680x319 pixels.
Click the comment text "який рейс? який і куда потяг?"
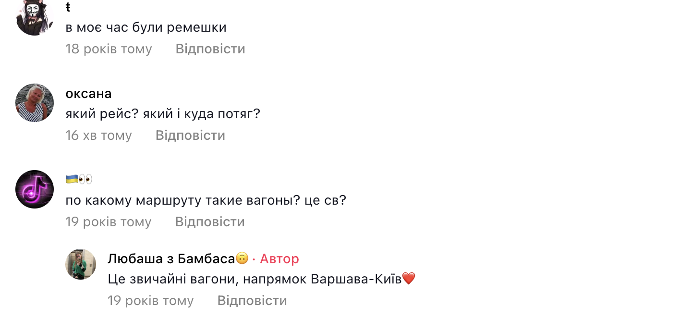click(x=162, y=114)
